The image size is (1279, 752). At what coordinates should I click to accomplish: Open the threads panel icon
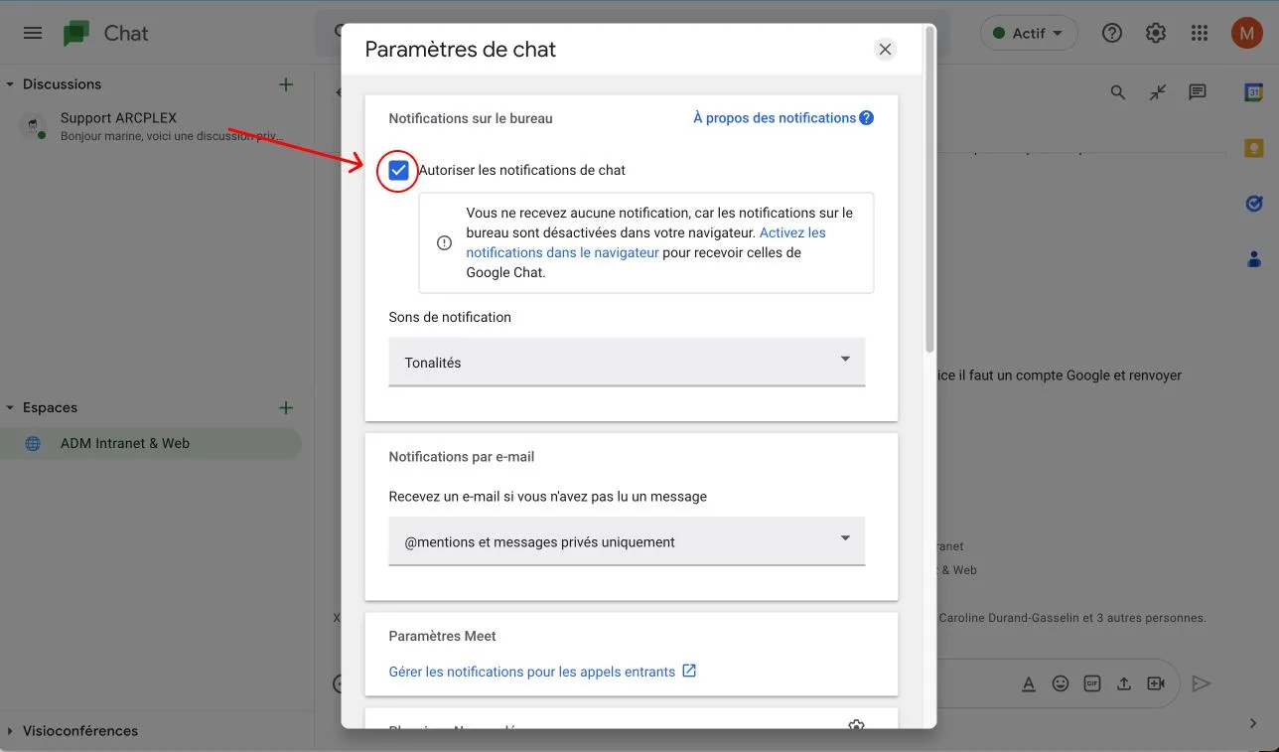coord(1198,92)
